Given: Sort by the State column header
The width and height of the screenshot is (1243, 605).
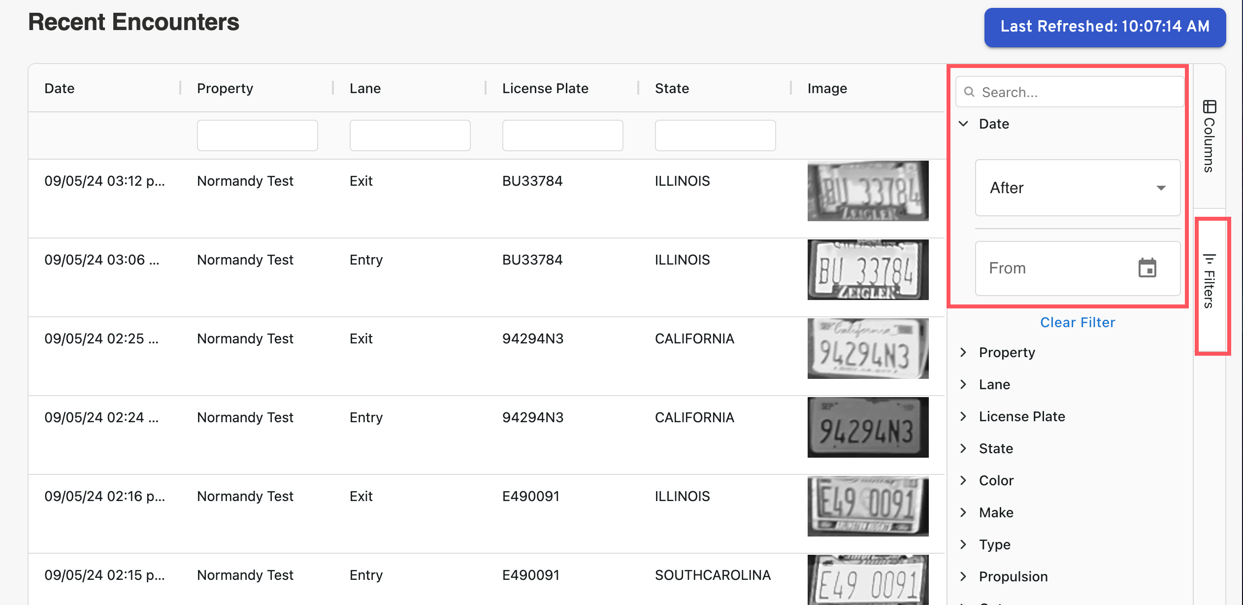Looking at the screenshot, I should coord(672,88).
